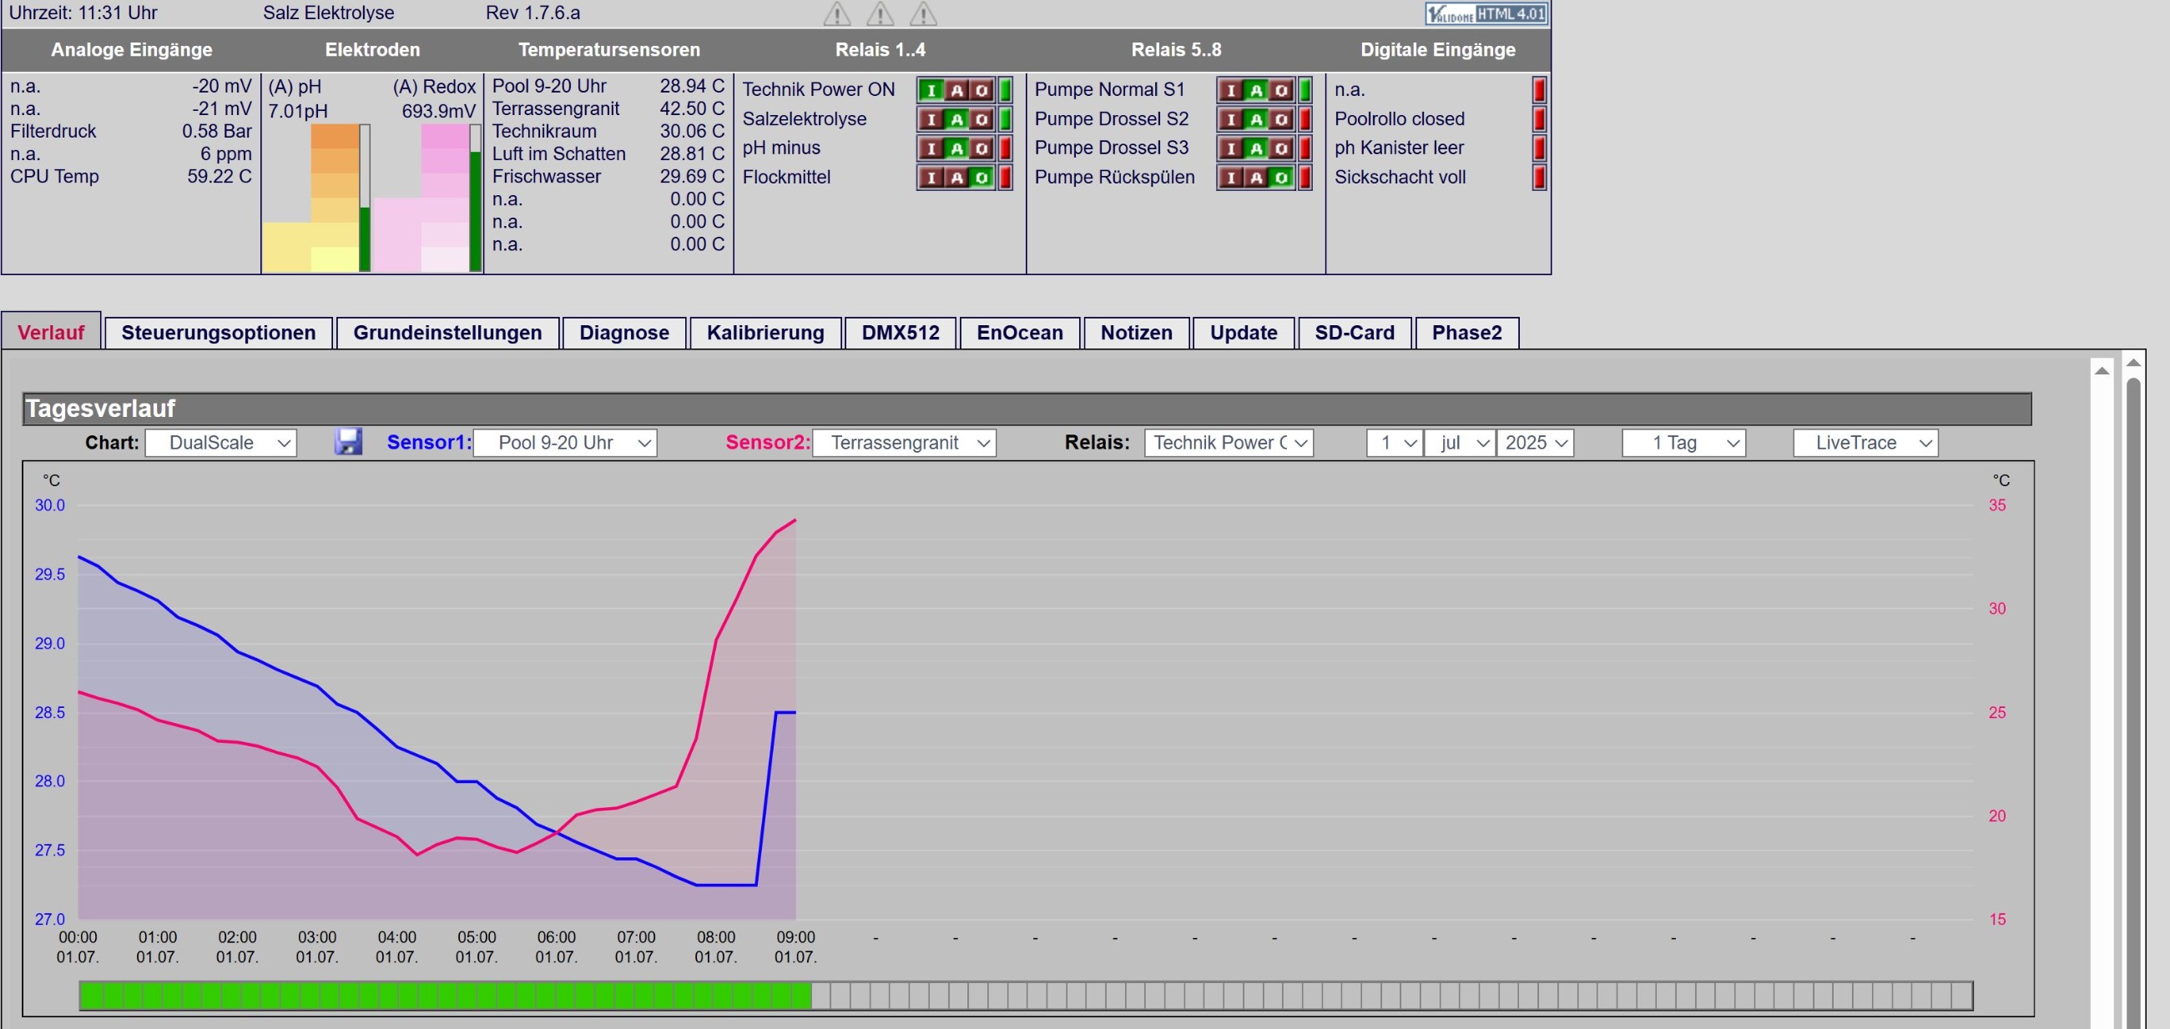The image size is (2170, 1029).
Task: Set Flockmittel relay to I
Action: [931, 178]
